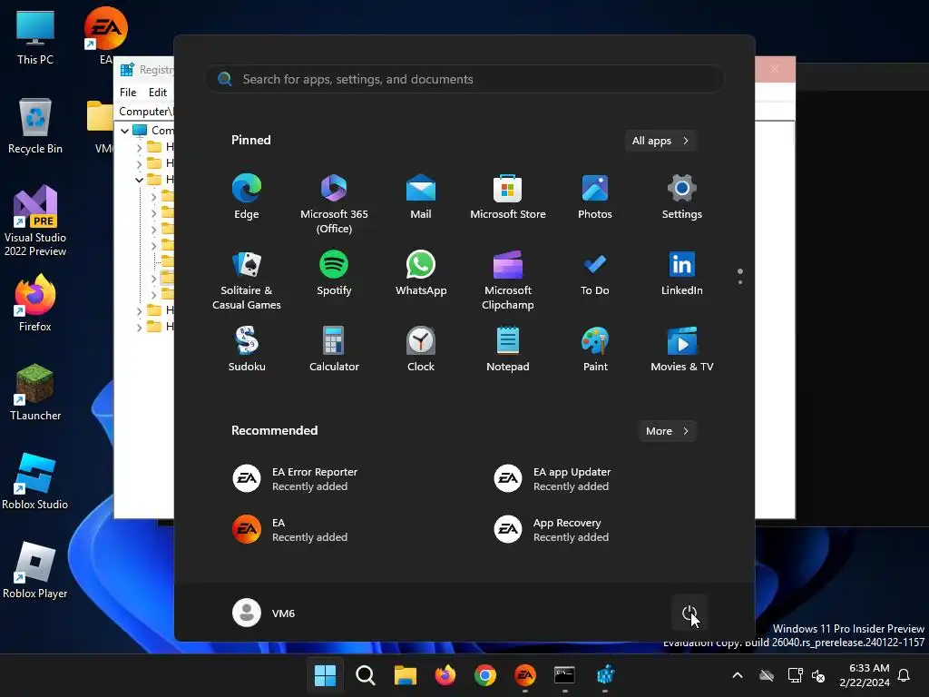Open the Sudoku game

247,349
